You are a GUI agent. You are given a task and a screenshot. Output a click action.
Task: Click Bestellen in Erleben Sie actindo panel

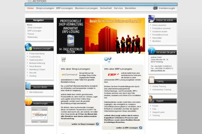156,41
